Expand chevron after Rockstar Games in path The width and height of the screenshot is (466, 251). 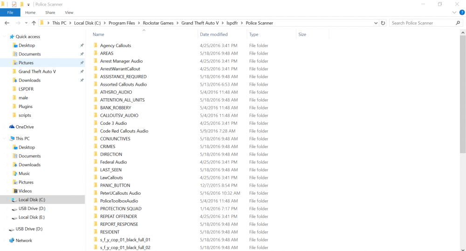coord(178,23)
